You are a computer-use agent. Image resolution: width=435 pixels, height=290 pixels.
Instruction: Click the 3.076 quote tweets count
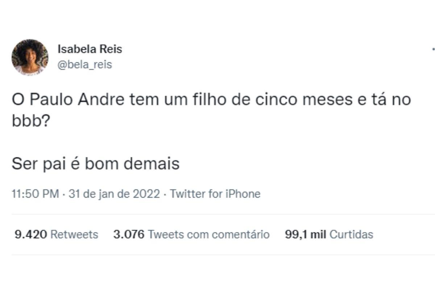click(129, 235)
